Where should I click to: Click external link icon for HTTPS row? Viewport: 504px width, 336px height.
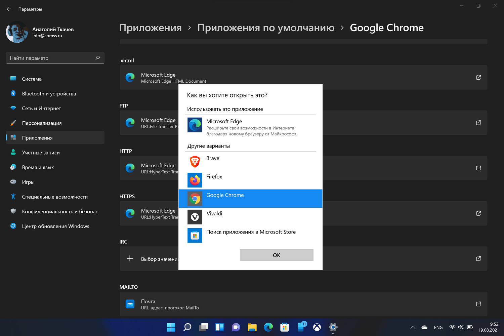[x=478, y=213]
